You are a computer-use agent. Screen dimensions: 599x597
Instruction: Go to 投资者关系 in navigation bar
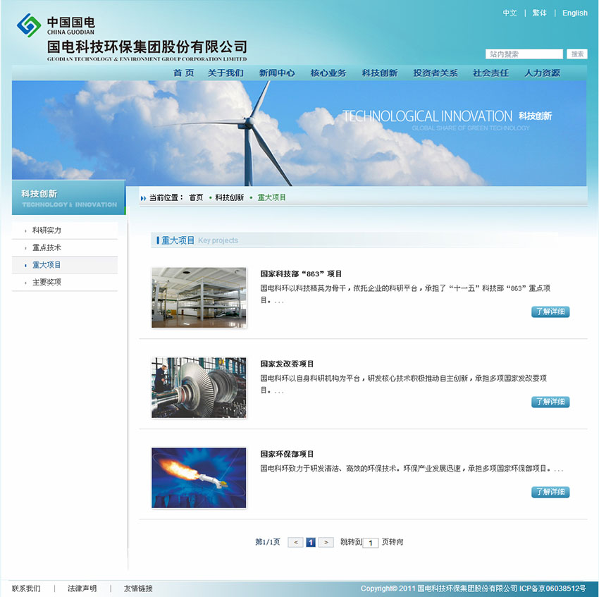tap(435, 73)
